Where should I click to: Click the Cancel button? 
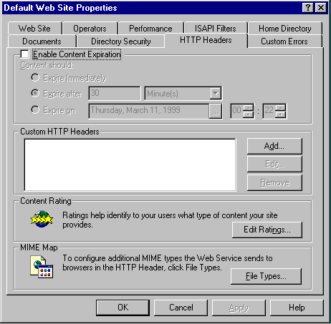pyautogui.click(x=181, y=308)
